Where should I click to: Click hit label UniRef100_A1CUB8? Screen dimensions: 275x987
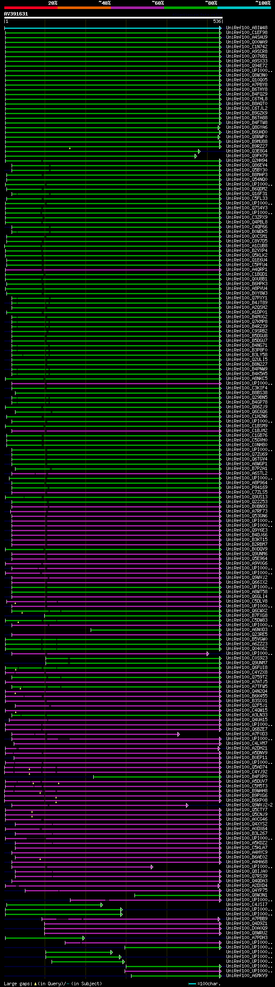247,246
